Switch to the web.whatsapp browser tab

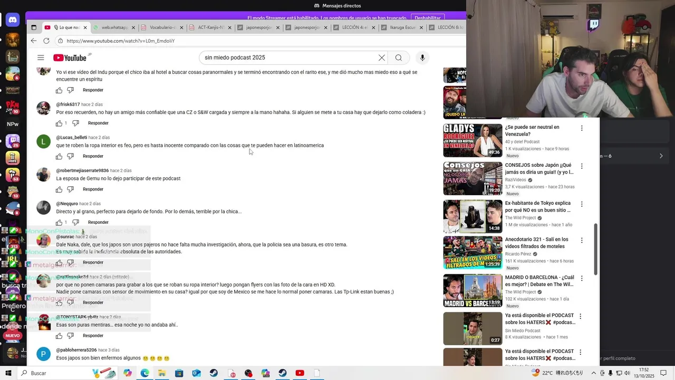tap(114, 27)
